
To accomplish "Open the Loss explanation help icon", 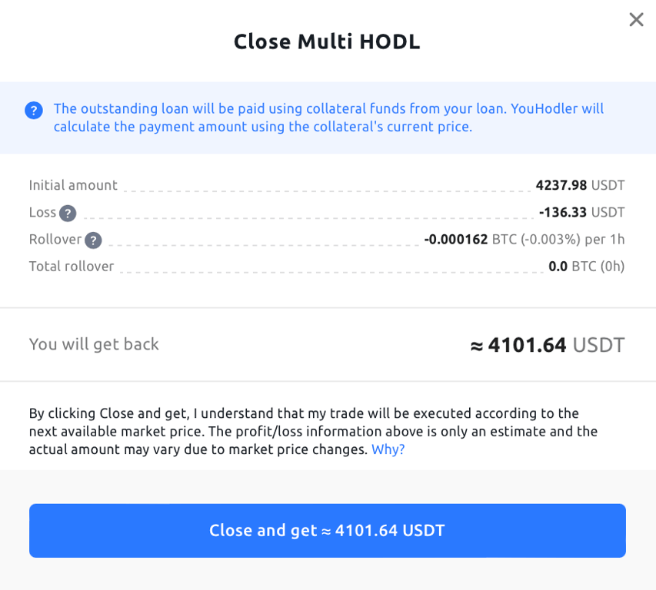I will point(67,213).
